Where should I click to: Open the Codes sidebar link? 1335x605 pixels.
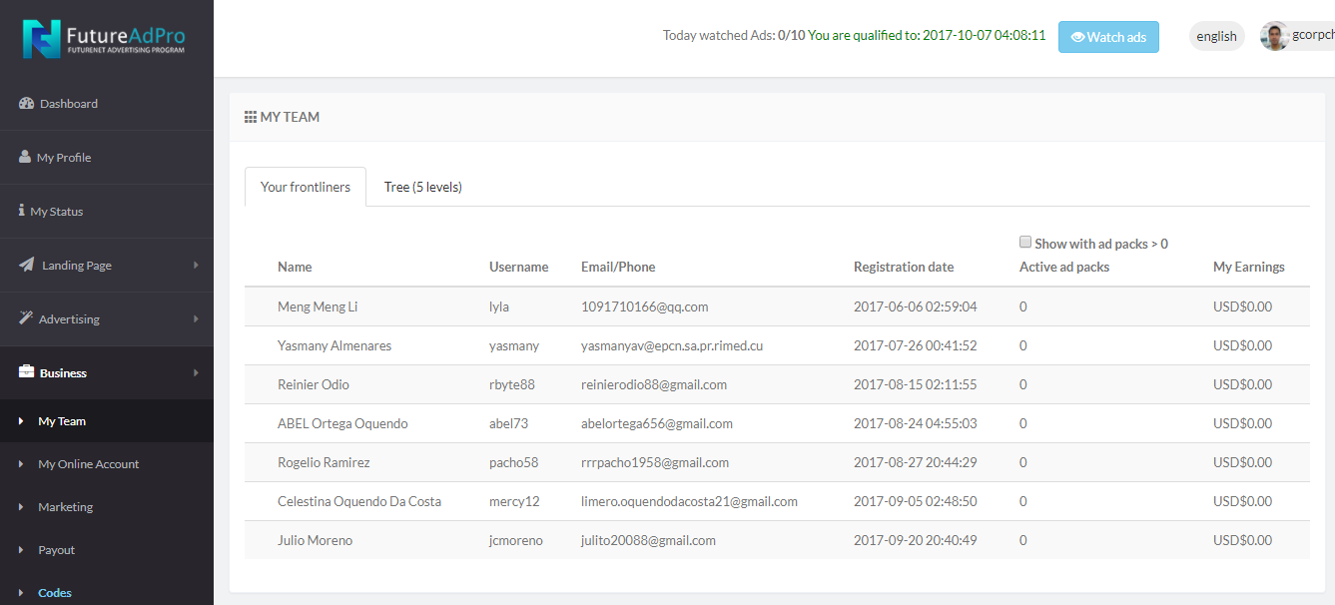[55, 593]
